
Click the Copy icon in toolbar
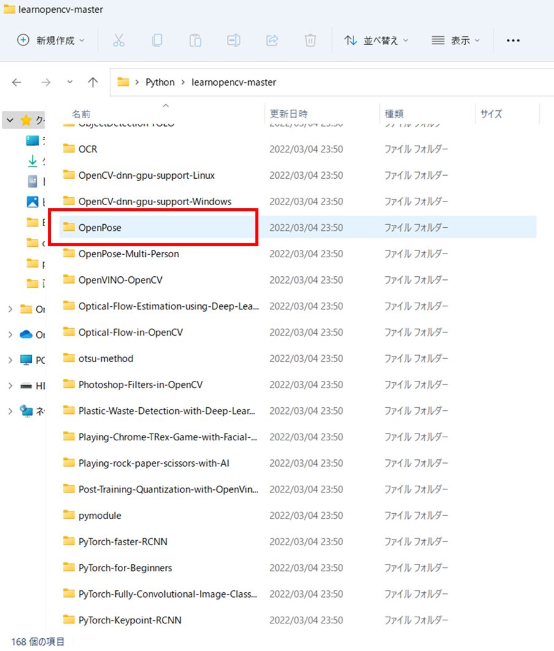pos(157,40)
